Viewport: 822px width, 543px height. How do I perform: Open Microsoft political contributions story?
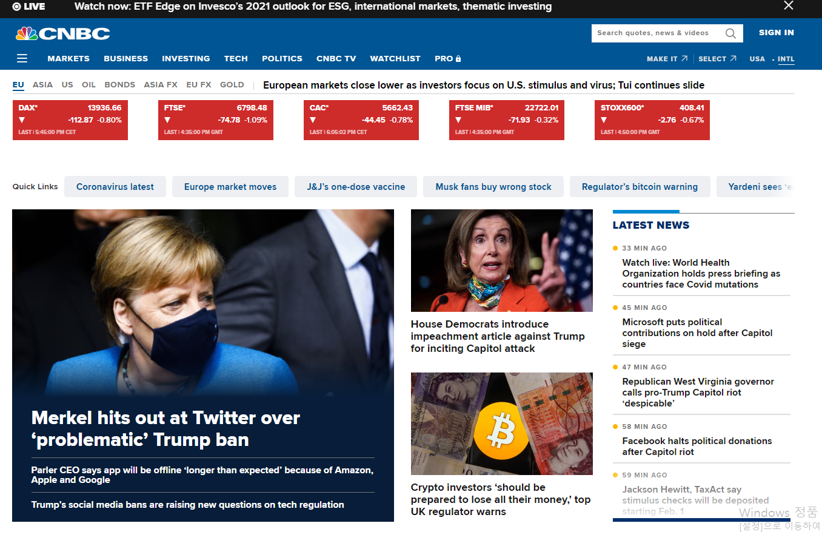(x=698, y=333)
